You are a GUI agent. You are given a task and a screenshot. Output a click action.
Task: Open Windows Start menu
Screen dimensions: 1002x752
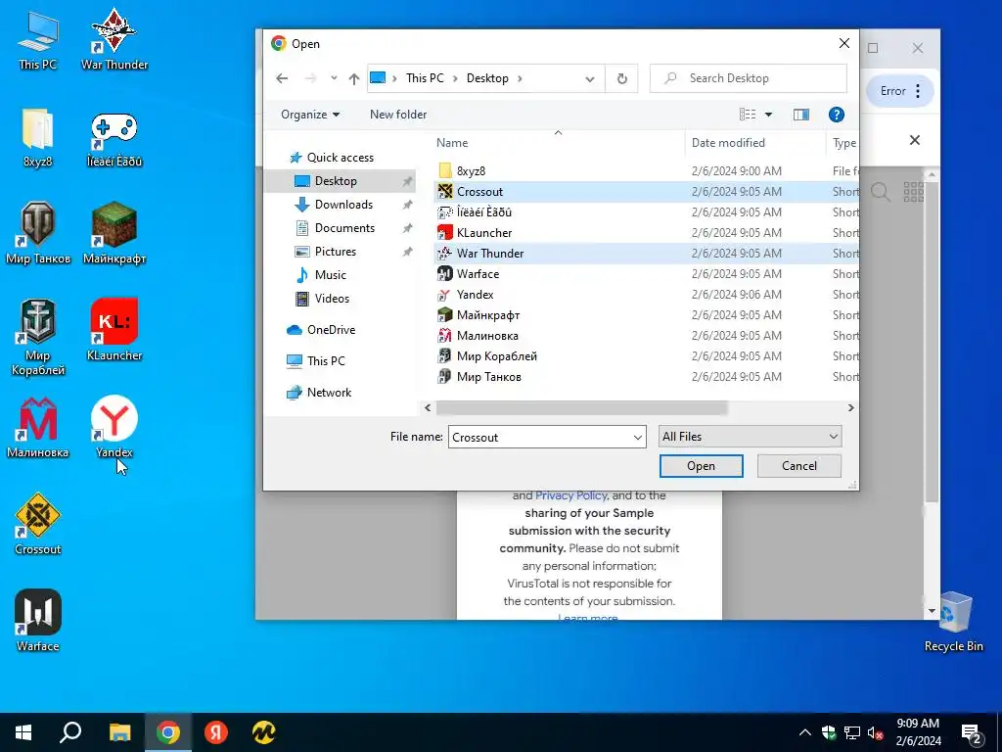pyautogui.click(x=23, y=732)
